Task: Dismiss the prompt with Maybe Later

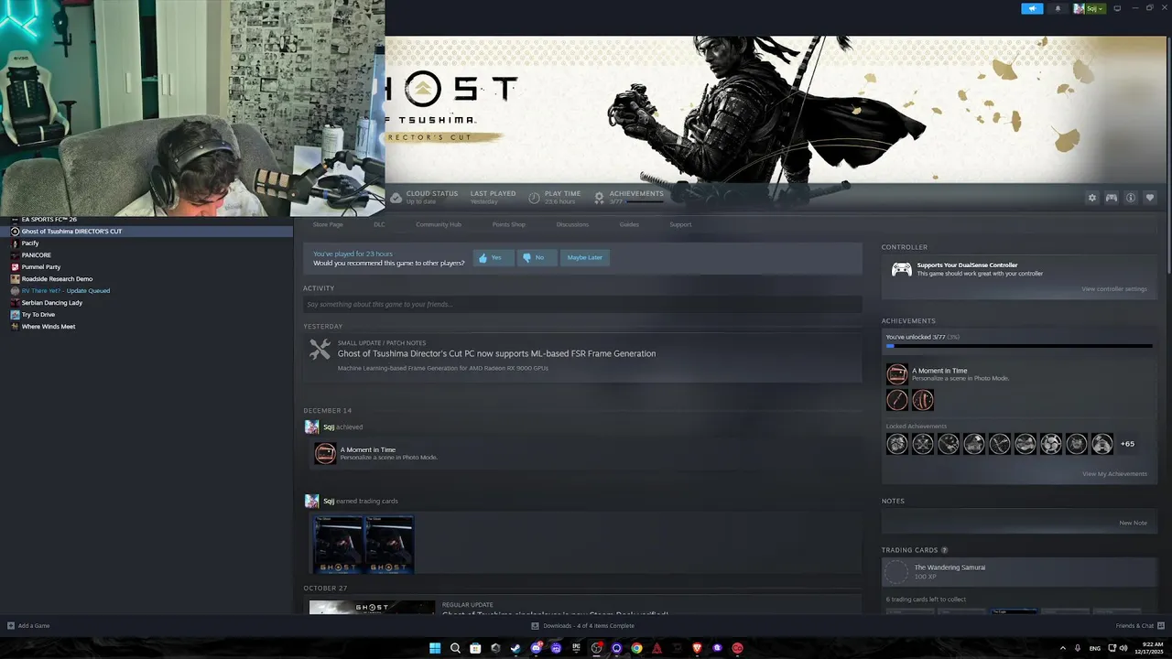Action: [584, 257]
